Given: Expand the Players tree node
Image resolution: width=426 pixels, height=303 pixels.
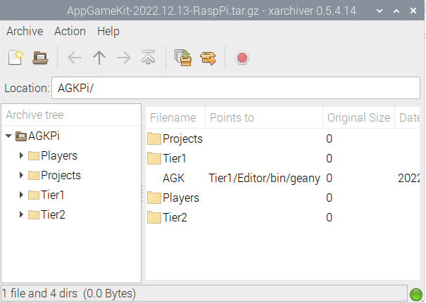Looking at the screenshot, I should [x=21, y=156].
